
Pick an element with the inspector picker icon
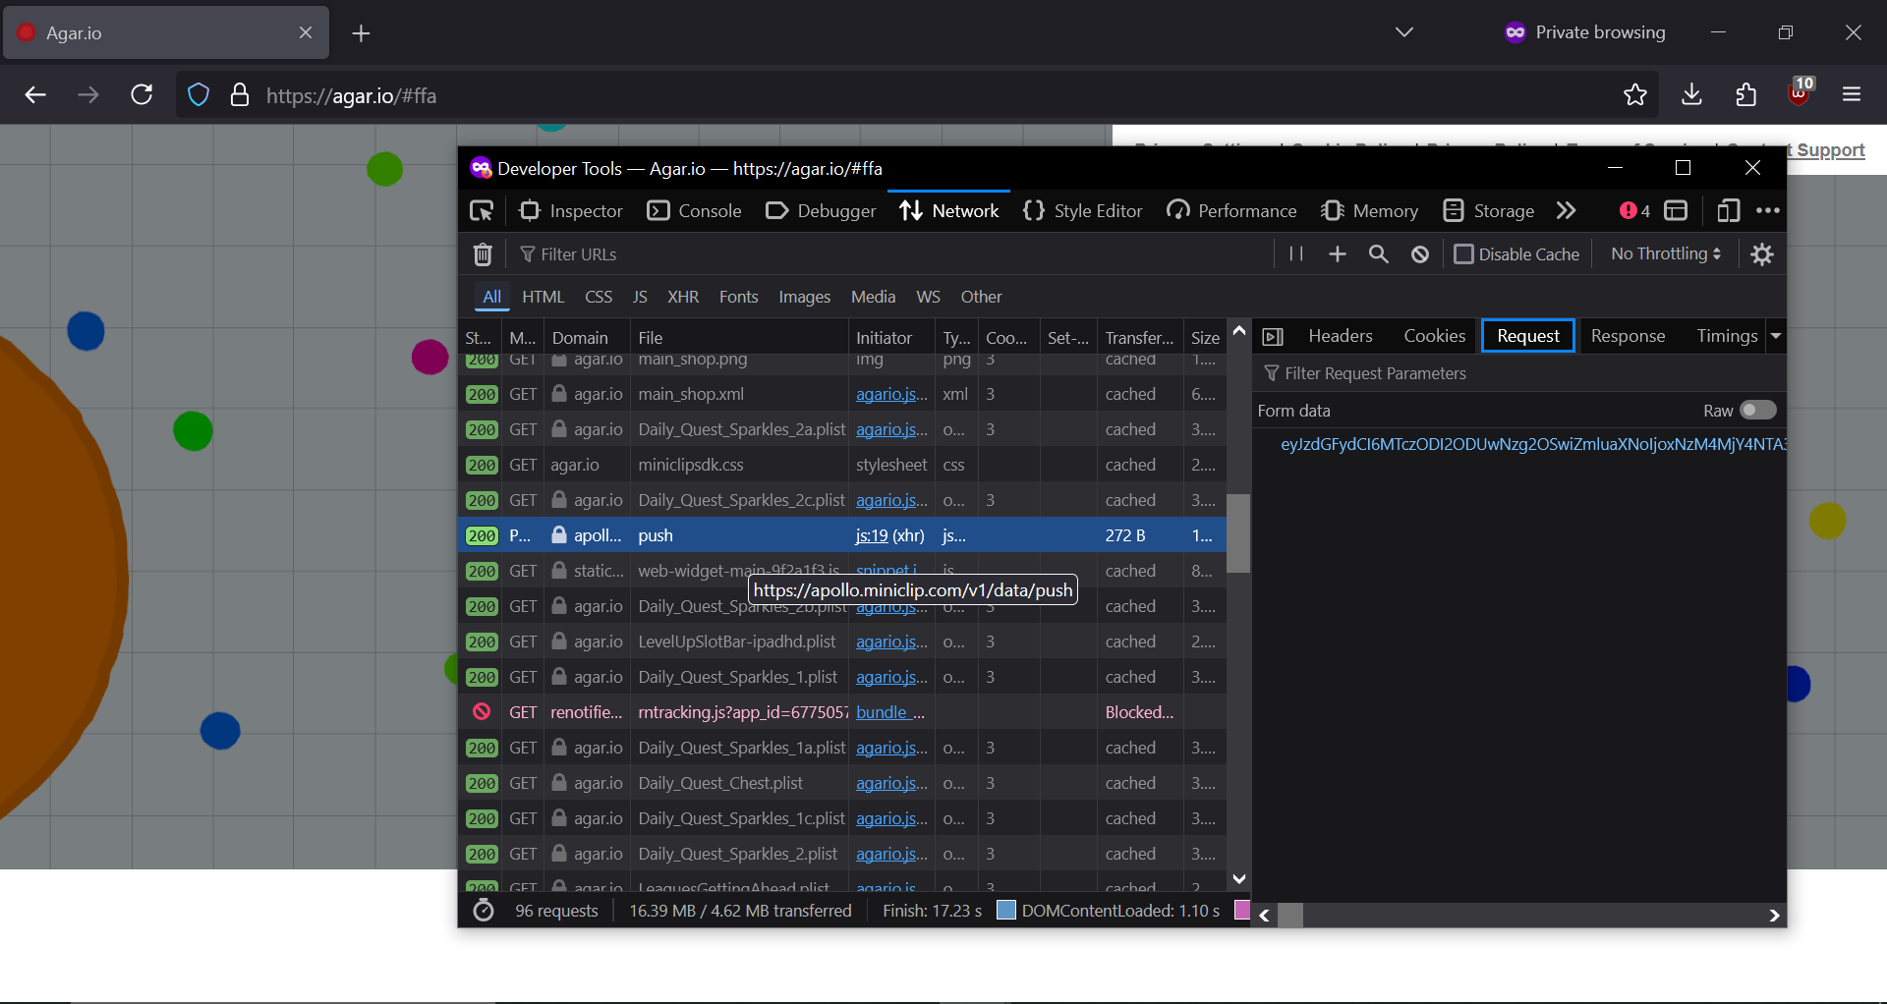[x=482, y=211]
